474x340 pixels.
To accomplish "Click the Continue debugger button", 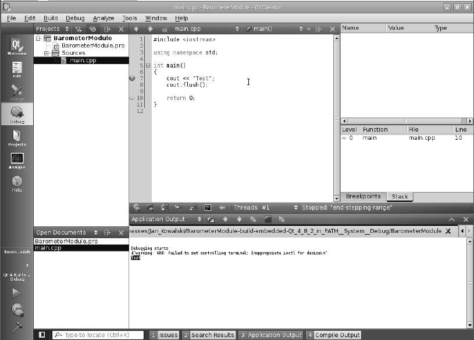I will [137, 207].
